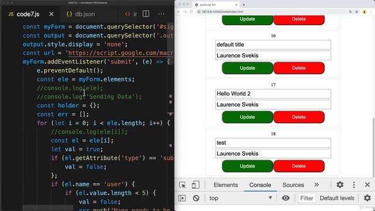The image size is (375, 211).
Task: Click Delete button for item 16
Action: (299, 68)
